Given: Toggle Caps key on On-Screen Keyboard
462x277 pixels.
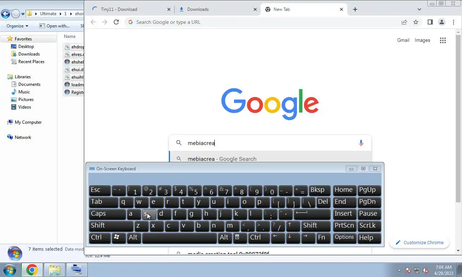Looking at the screenshot, I should point(108,214).
